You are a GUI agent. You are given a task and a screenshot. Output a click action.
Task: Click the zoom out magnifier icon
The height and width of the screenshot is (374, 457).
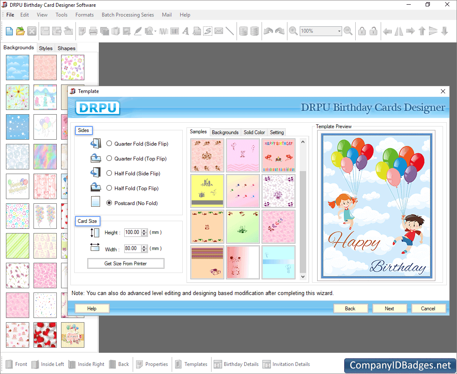(x=348, y=31)
